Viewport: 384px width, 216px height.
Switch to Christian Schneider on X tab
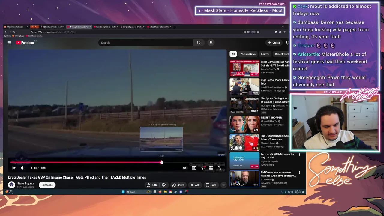click(x=53, y=27)
